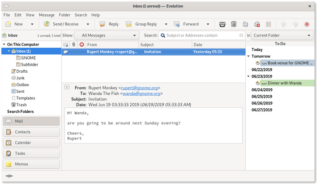Open the Help menu
The height and width of the screenshot is (184, 317).
(96, 15)
